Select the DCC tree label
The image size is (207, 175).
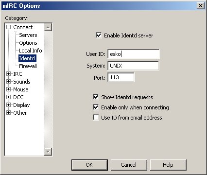(18, 97)
